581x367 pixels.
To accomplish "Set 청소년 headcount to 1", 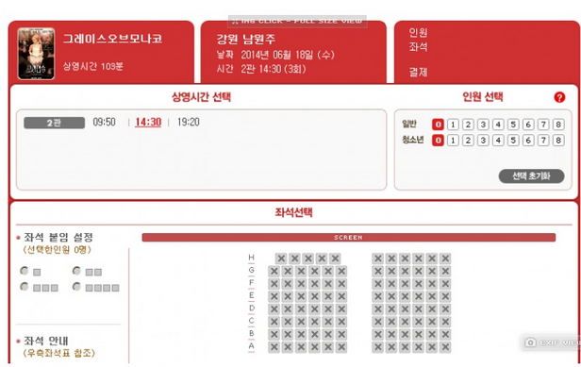I will (453, 141).
